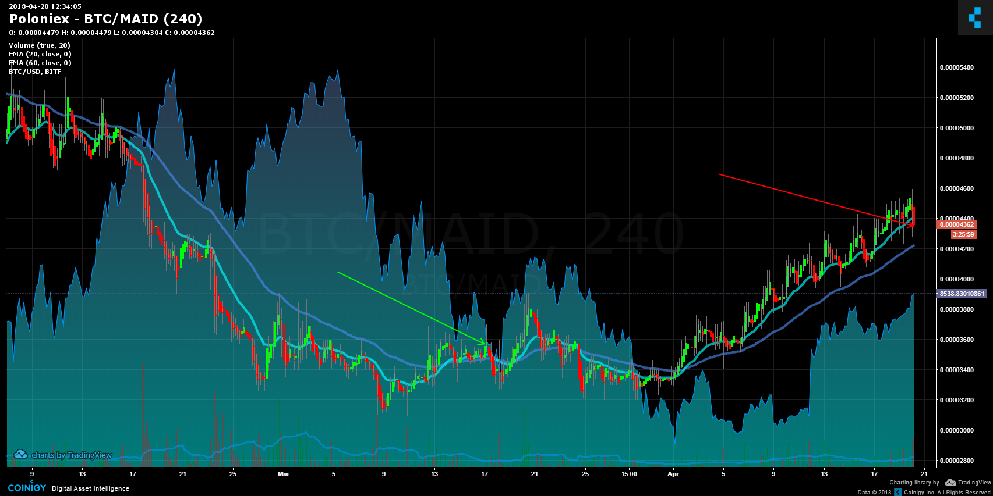Click 'Coinigy Inc. All Rights Reserved.' footer text

948,493
